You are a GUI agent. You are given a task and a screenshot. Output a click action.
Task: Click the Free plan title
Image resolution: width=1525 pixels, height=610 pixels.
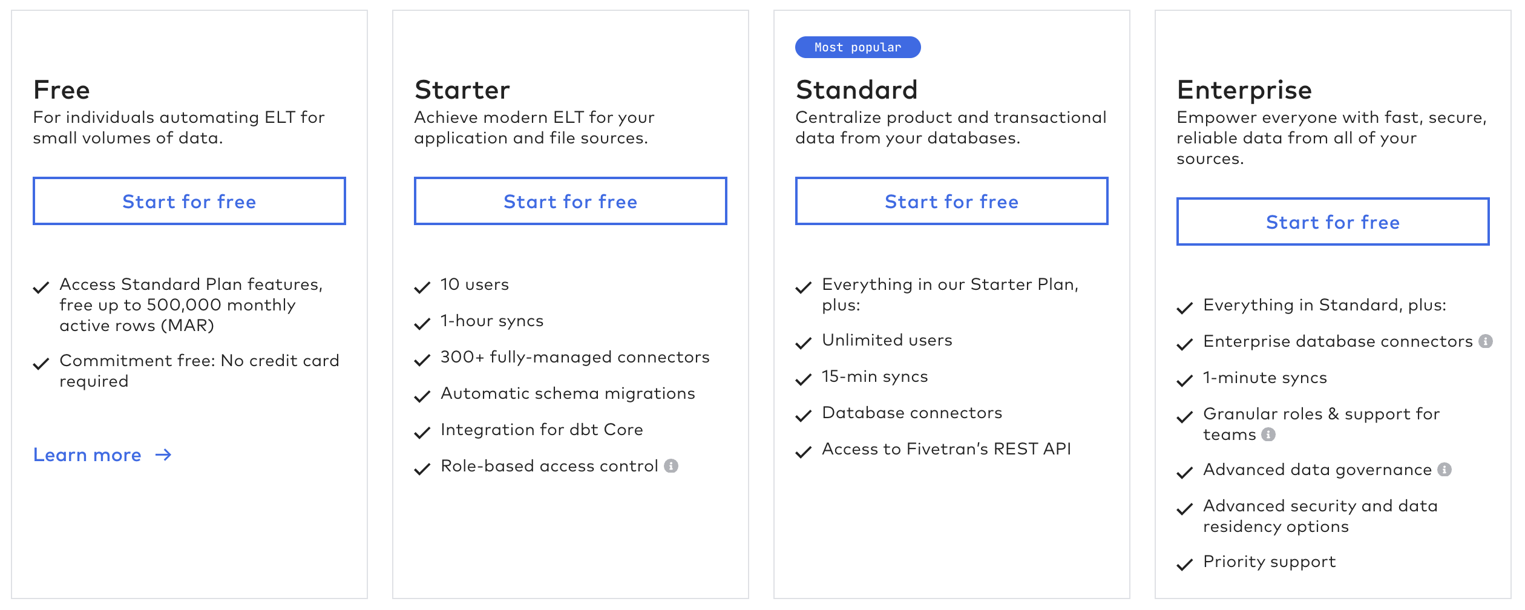pos(62,90)
